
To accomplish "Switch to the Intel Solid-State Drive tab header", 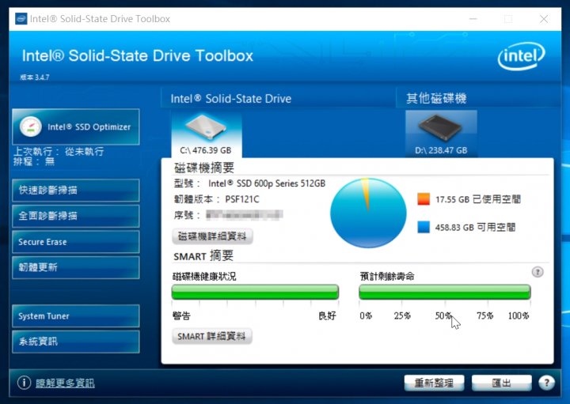I will pos(231,99).
